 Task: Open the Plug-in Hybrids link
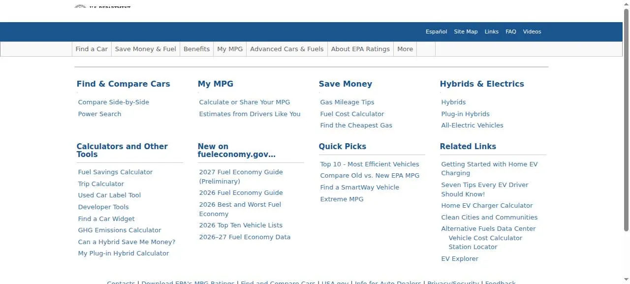click(465, 114)
